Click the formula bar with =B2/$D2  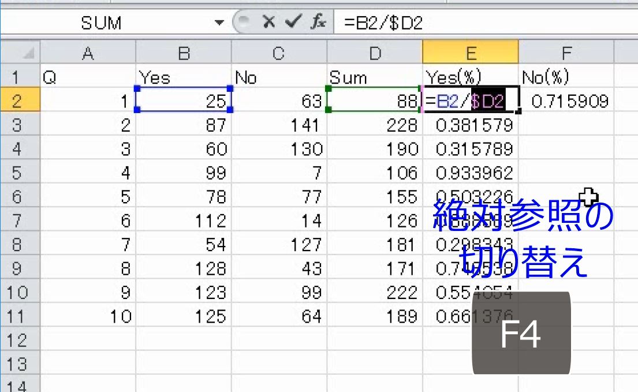pos(486,23)
